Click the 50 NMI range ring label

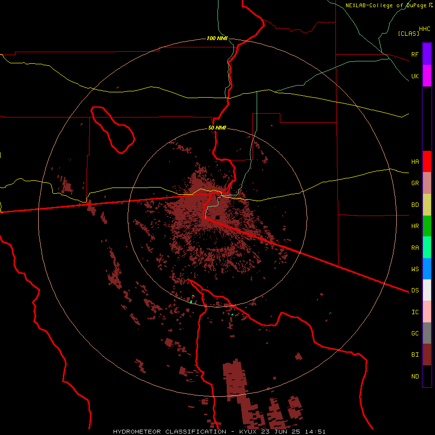pos(217,128)
